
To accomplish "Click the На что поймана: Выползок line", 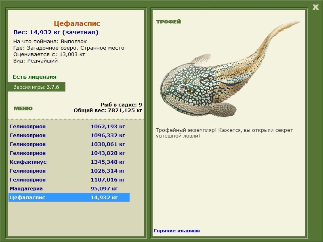I will coord(50,42).
